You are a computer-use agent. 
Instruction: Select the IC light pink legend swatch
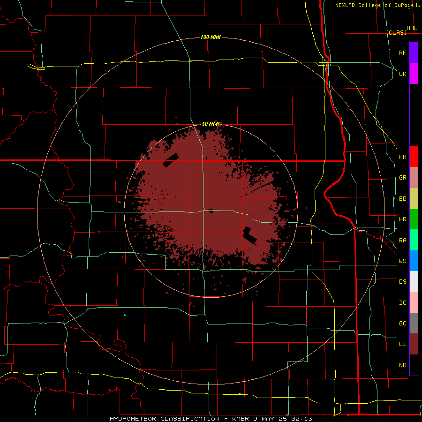pos(414,302)
